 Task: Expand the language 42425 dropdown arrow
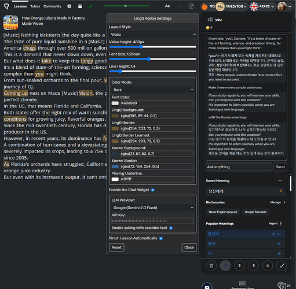272,6
